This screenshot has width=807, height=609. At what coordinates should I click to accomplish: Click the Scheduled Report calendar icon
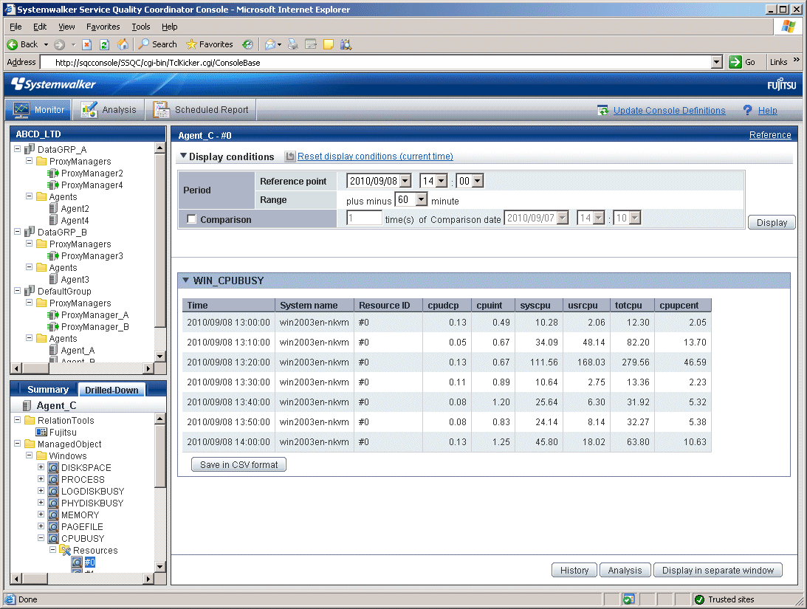click(161, 109)
